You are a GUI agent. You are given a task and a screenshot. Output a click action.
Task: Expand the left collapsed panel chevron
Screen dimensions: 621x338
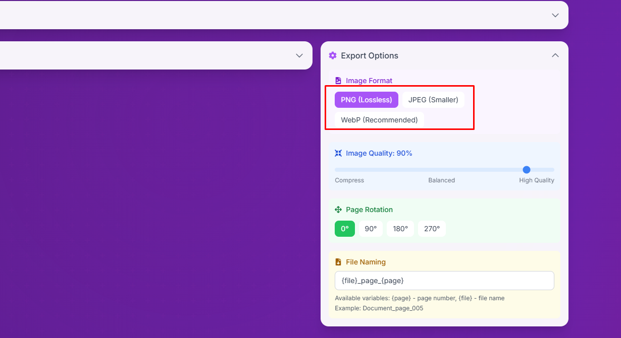point(299,55)
